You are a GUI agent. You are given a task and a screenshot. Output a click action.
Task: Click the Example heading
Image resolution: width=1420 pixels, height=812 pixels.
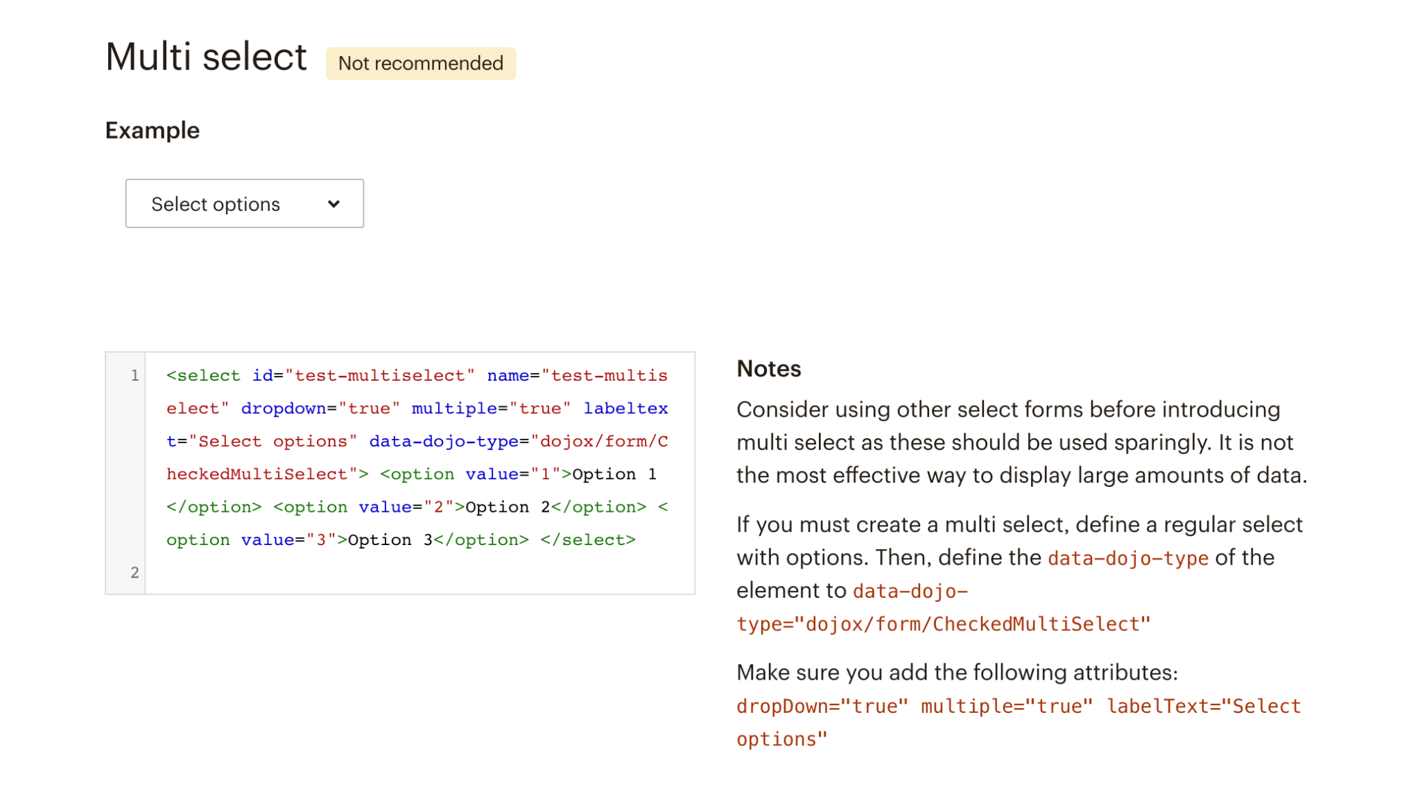coord(153,130)
